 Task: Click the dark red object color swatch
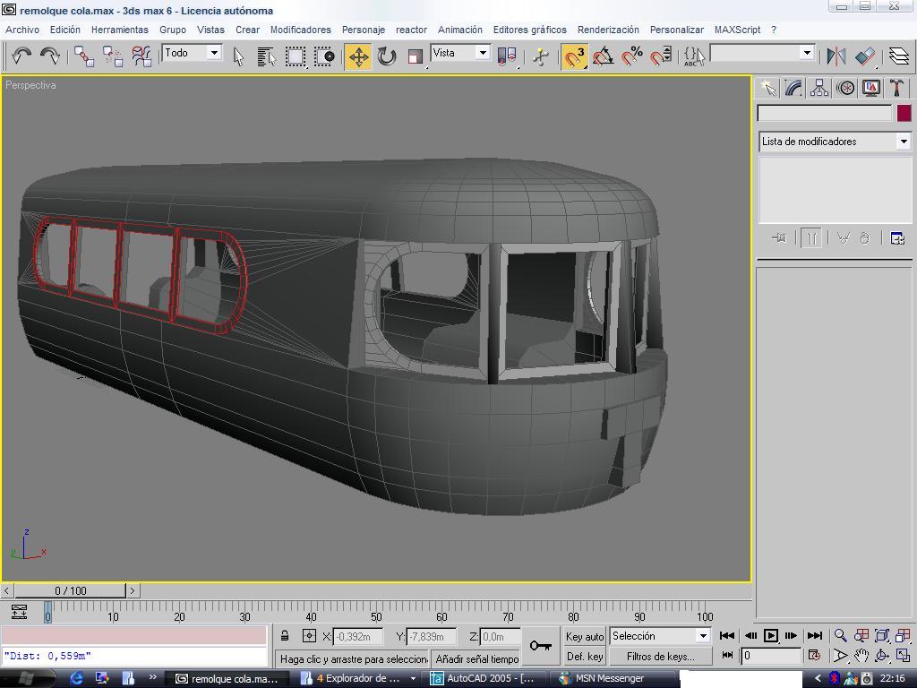(x=904, y=113)
